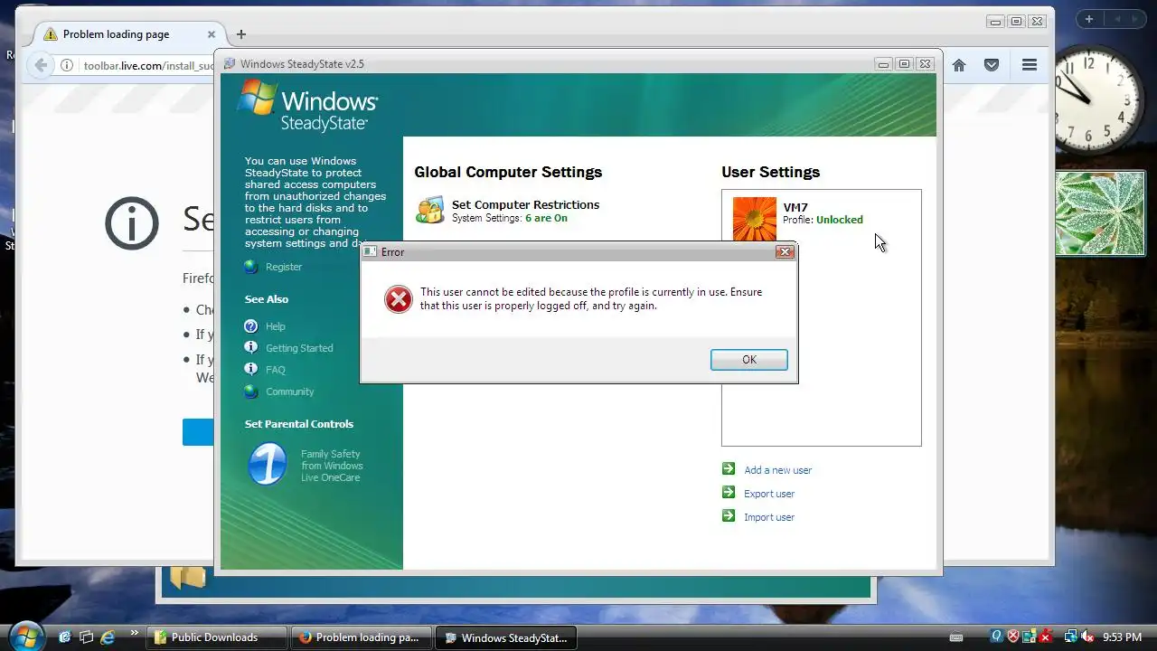Viewport: 1157px width, 651px height.
Task: Click the sidebar Add gadget plus button
Action: pos(1089,19)
